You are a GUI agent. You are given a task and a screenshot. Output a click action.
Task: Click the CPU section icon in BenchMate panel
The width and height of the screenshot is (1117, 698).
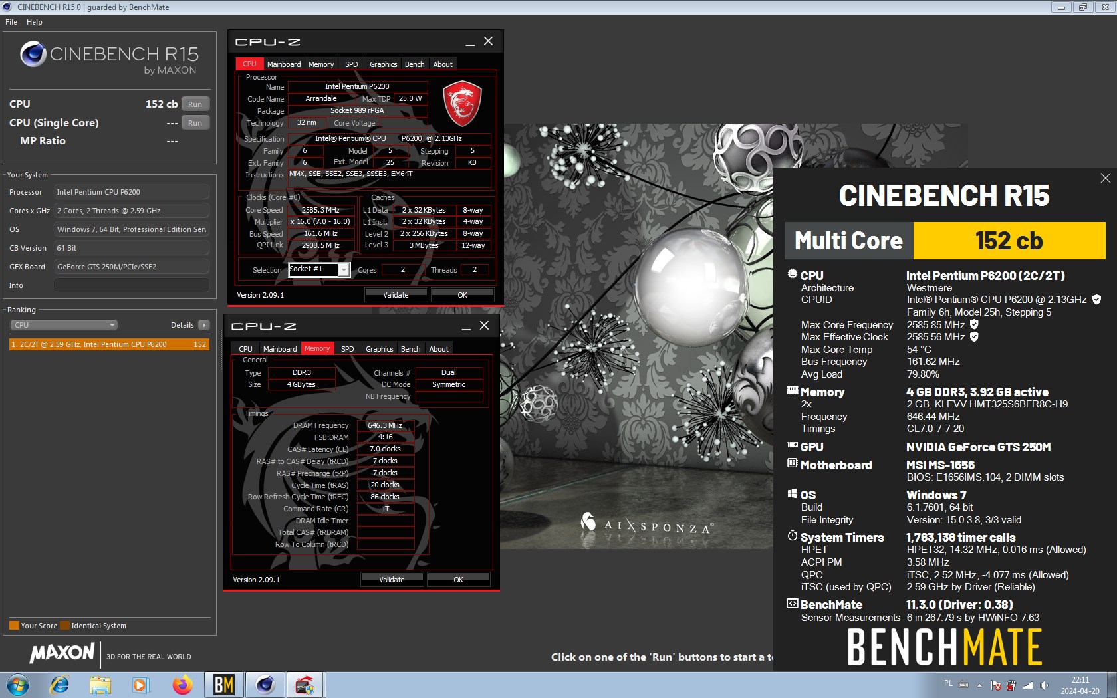[x=792, y=274]
